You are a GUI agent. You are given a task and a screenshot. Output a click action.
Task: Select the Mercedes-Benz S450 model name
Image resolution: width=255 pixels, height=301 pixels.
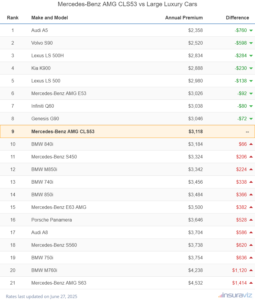[54, 157]
